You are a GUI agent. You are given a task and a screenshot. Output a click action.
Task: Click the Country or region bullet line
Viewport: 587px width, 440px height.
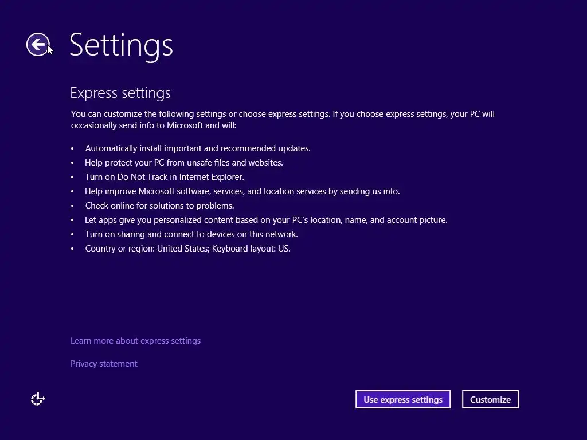pyautogui.click(x=187, y=249)
